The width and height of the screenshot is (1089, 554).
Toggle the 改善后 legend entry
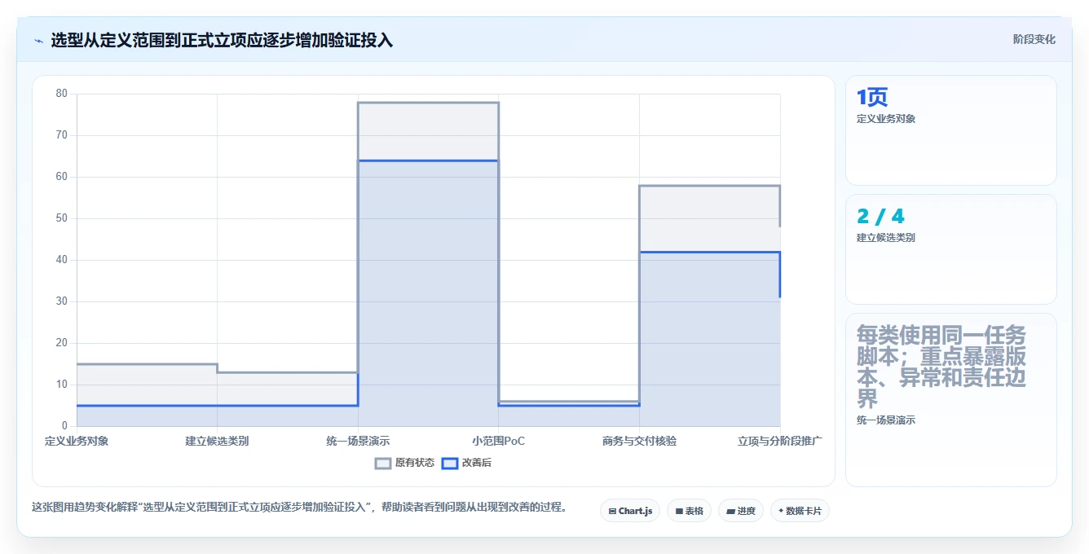[x=466, y=463]
